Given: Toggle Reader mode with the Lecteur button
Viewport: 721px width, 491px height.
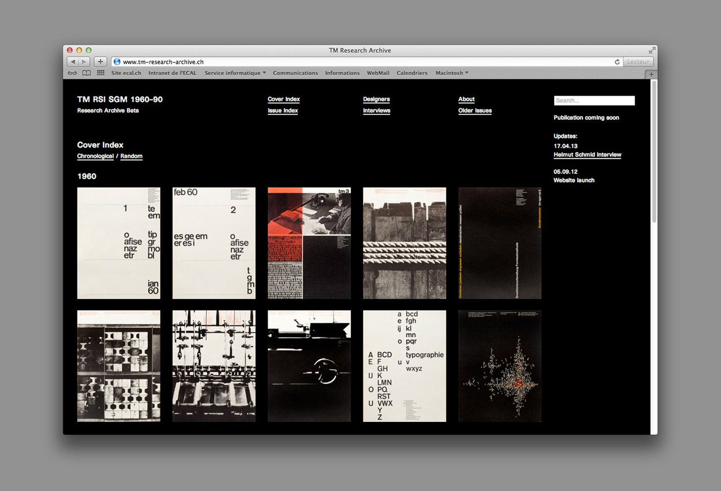Looking at the screenshot, I should pyautogui.click(x=638, y=61).
